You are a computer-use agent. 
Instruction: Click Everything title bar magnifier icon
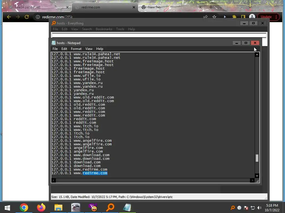pos(54,23)
